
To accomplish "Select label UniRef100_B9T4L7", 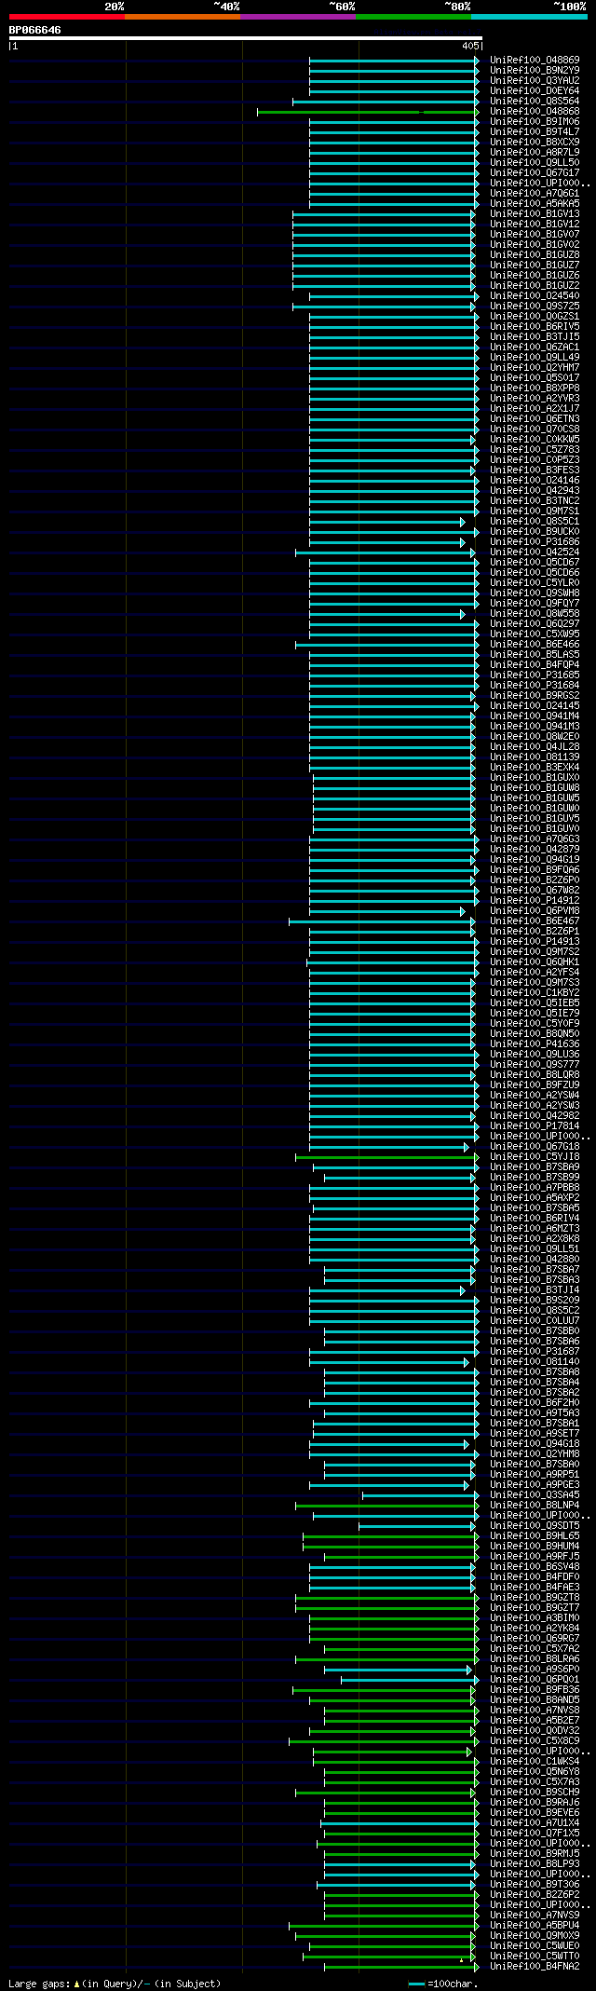I will pos(535,132).
